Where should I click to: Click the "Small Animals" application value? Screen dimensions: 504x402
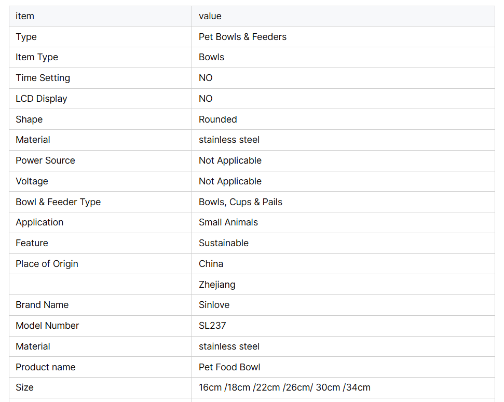click(x=228, y=222)
